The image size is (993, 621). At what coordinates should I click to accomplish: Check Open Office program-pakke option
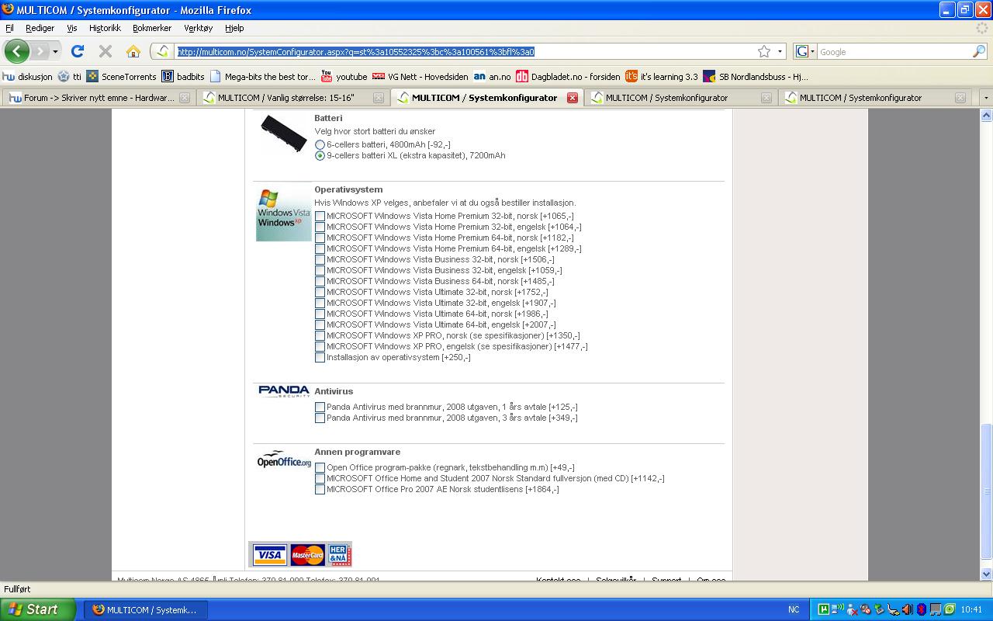point(320,467)
